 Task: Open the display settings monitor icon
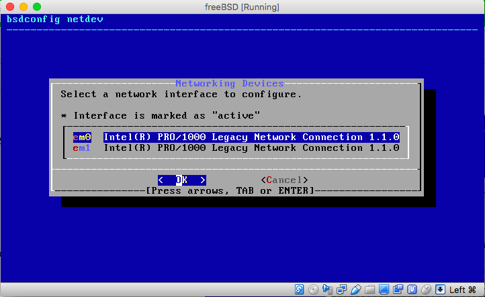384,290
